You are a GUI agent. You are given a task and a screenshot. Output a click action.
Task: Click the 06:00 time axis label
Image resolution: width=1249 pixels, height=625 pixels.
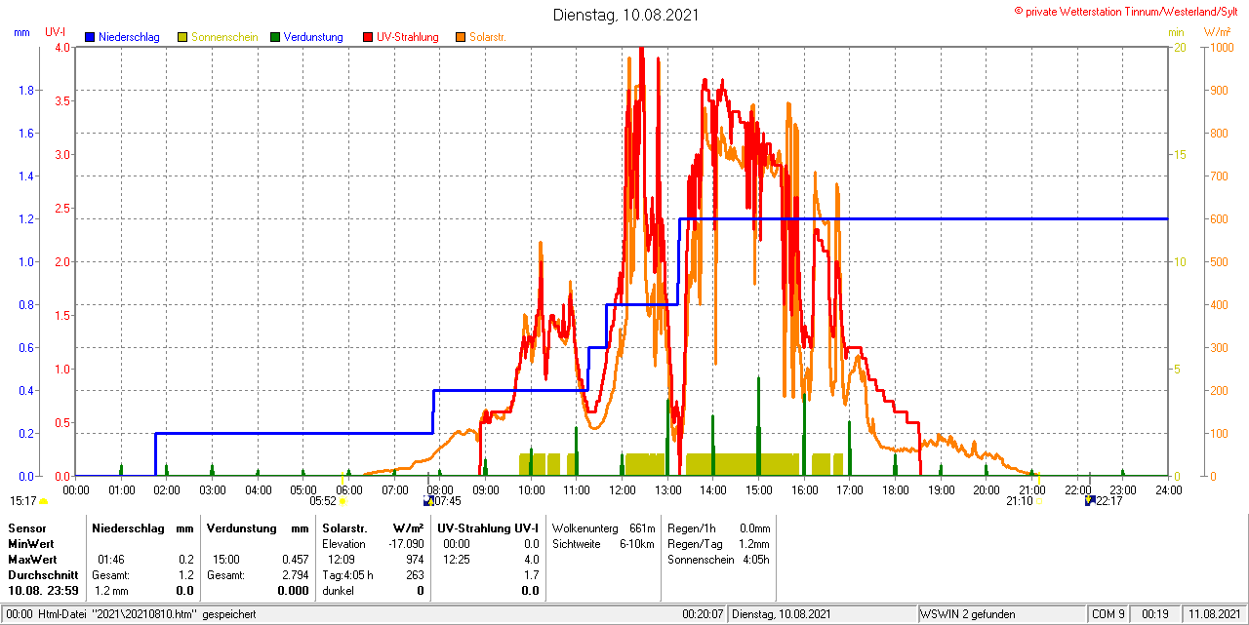coord(348,489)
